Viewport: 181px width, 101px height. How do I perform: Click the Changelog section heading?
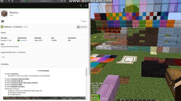pos(5,64)
